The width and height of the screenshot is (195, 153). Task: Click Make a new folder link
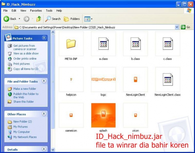click(x=25, y=89)
